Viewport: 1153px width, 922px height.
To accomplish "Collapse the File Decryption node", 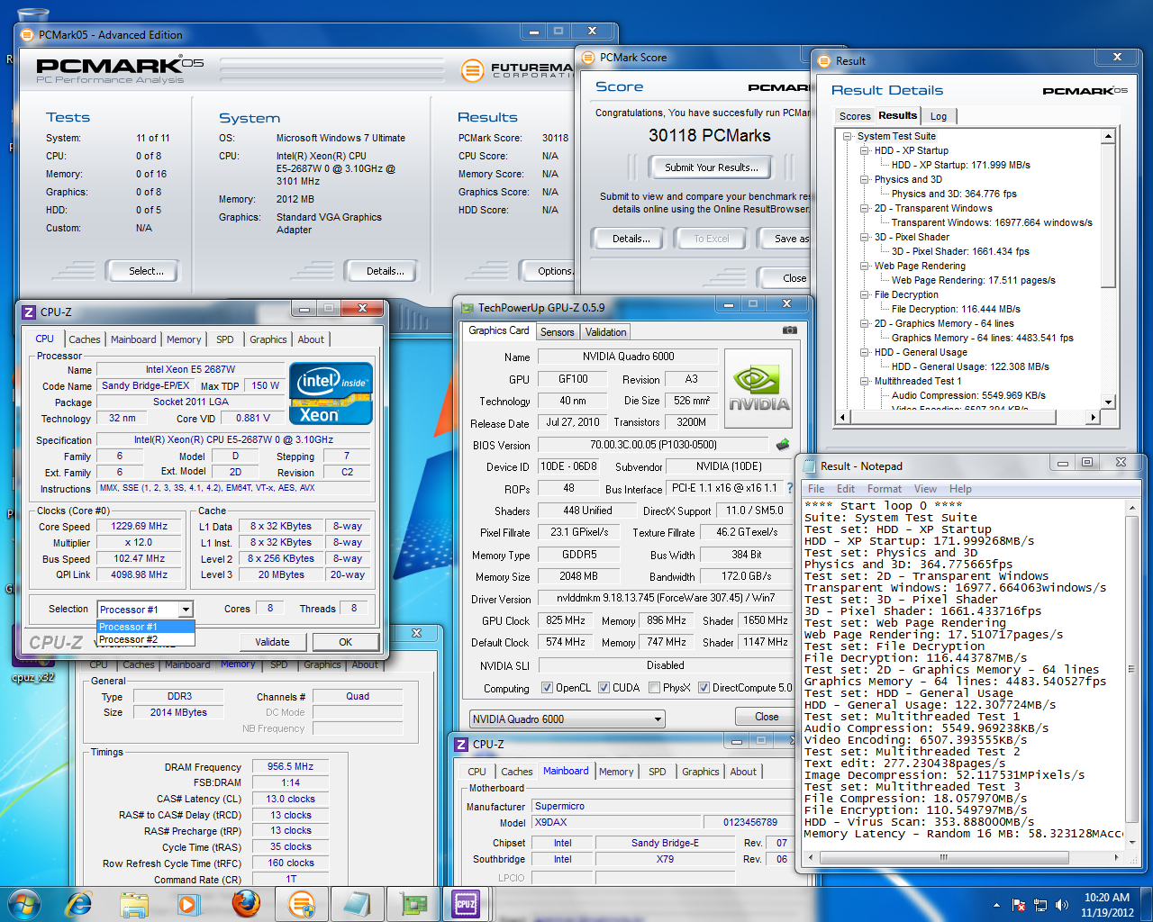I will 864,294.
